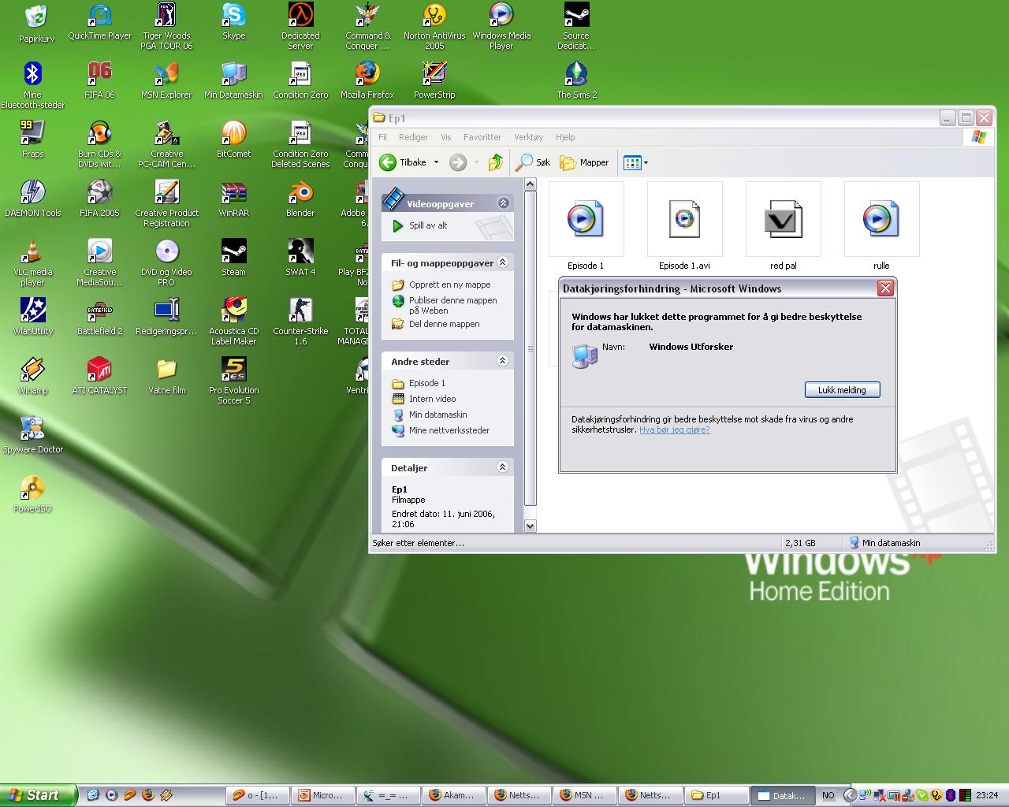
Task: Collapse the Andre steder panel
Action: (503, 361)
